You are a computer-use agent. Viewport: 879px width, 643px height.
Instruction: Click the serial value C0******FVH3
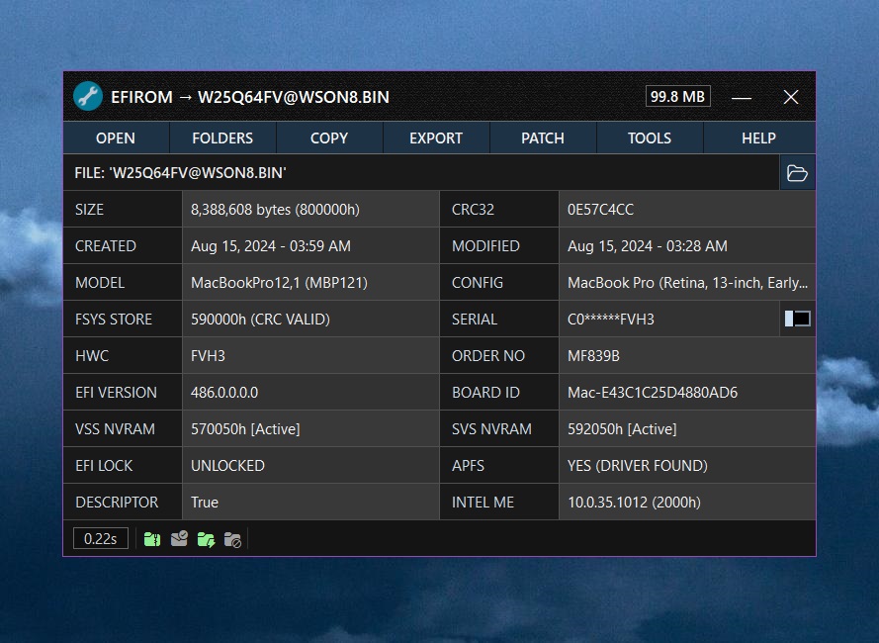pyautogui.click(x=611, y=319)
